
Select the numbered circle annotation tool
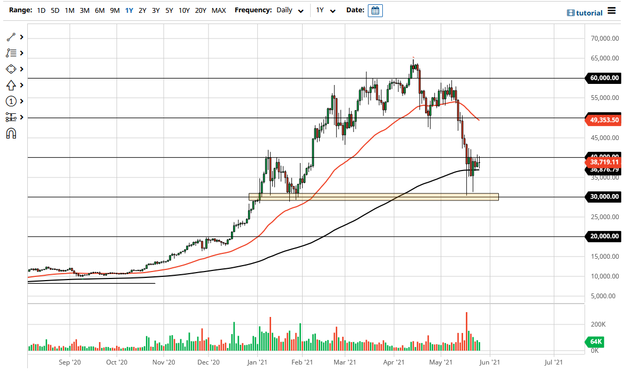pyautogui.click(x=10, y=100)
